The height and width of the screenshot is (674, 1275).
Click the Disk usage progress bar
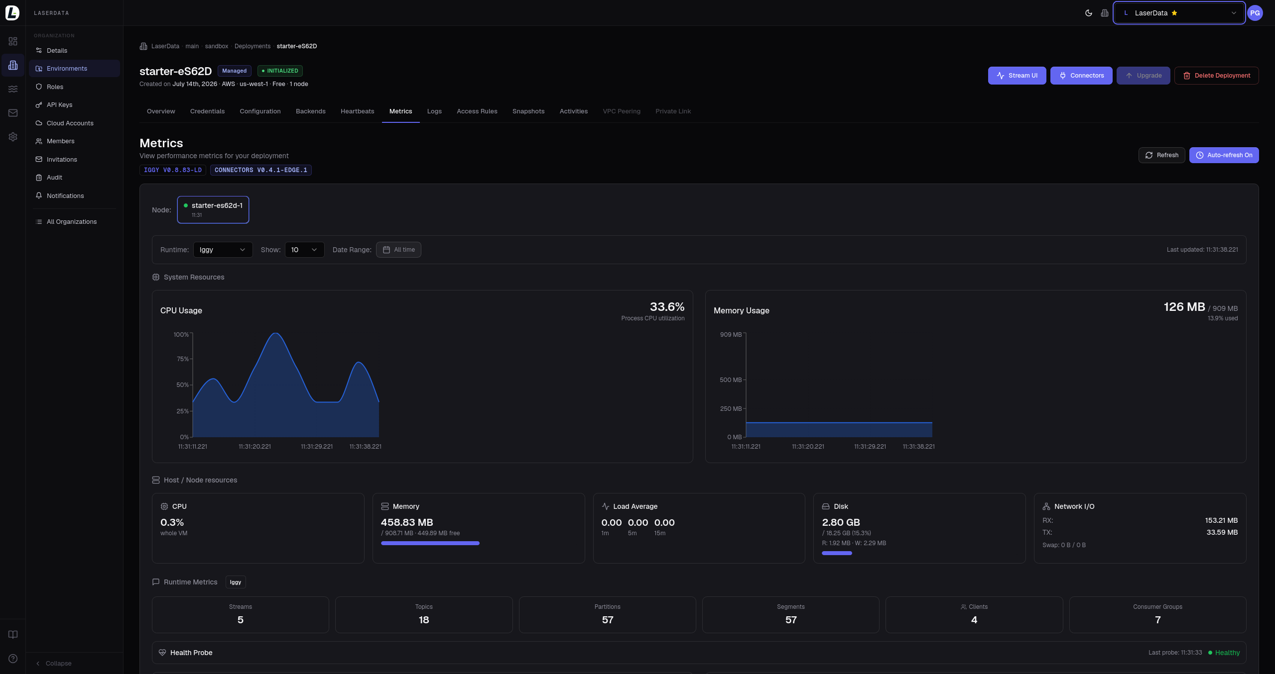pos(837,553)
